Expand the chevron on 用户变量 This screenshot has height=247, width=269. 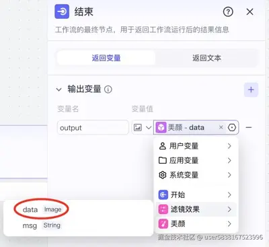[229, 146]
